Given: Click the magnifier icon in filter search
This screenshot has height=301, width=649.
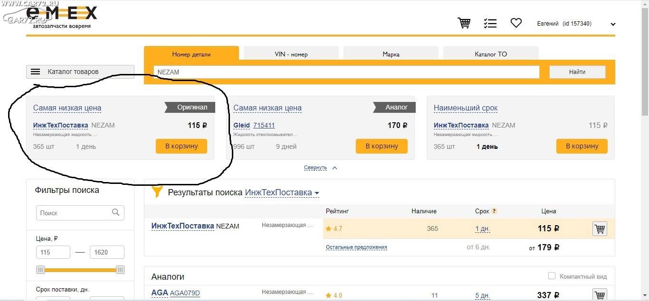Looking at the screenshot, I should 115,212.
